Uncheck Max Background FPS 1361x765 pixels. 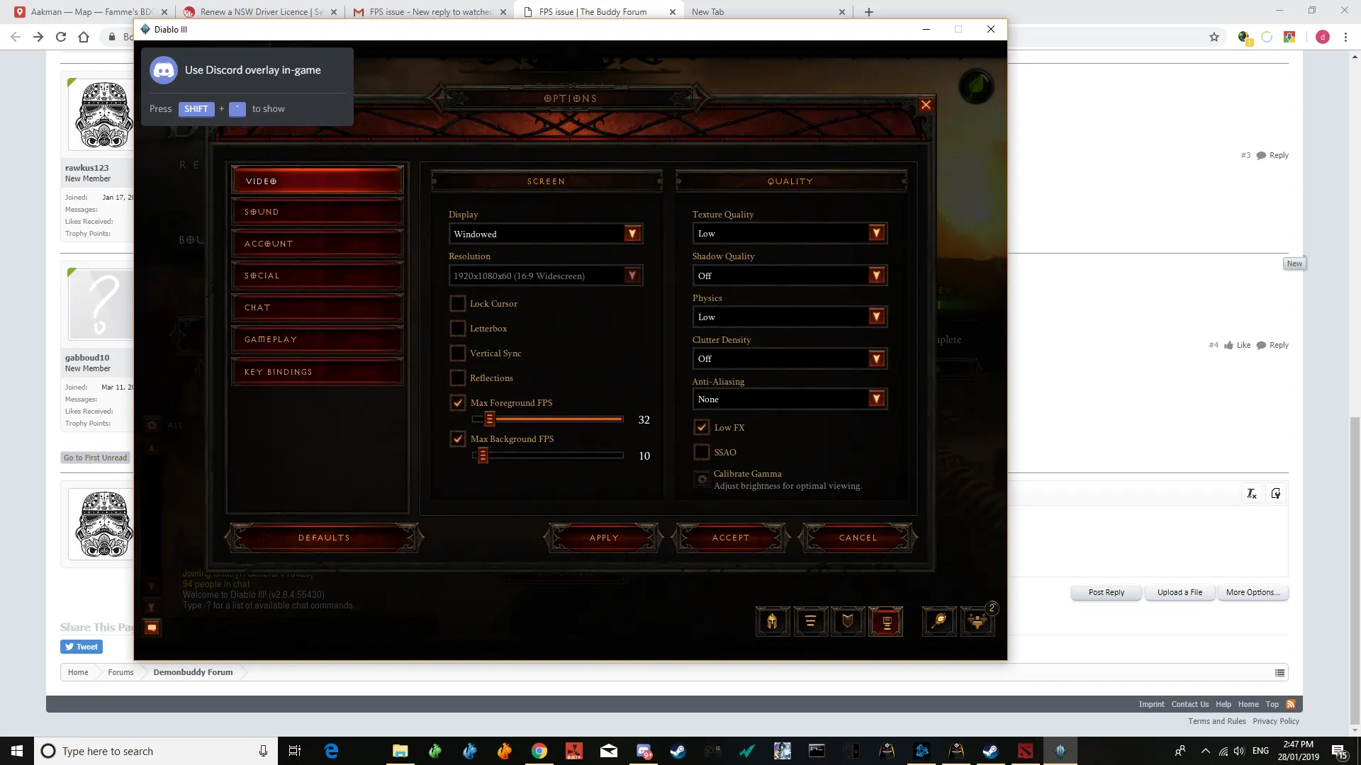pos(458,439)
